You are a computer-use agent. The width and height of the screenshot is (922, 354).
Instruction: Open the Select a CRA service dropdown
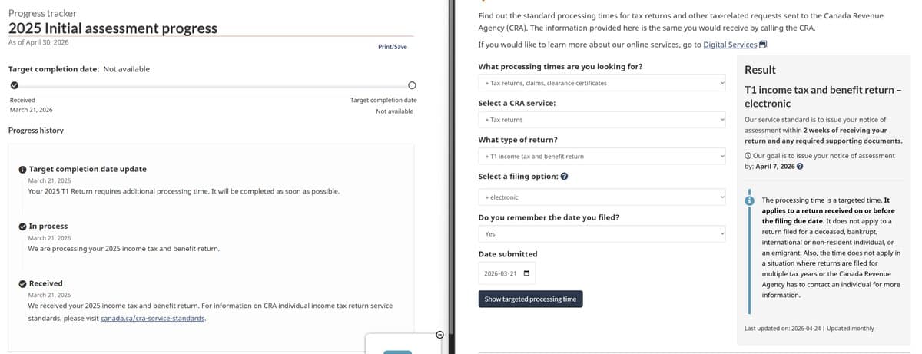(602, 120)
